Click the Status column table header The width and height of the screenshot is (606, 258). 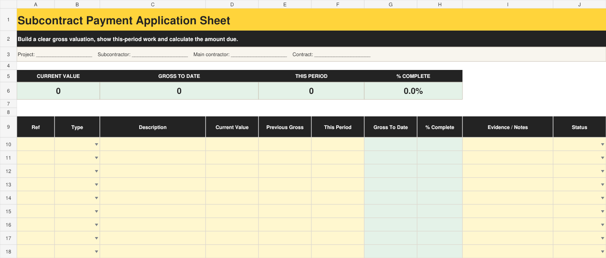click(580, 127)
